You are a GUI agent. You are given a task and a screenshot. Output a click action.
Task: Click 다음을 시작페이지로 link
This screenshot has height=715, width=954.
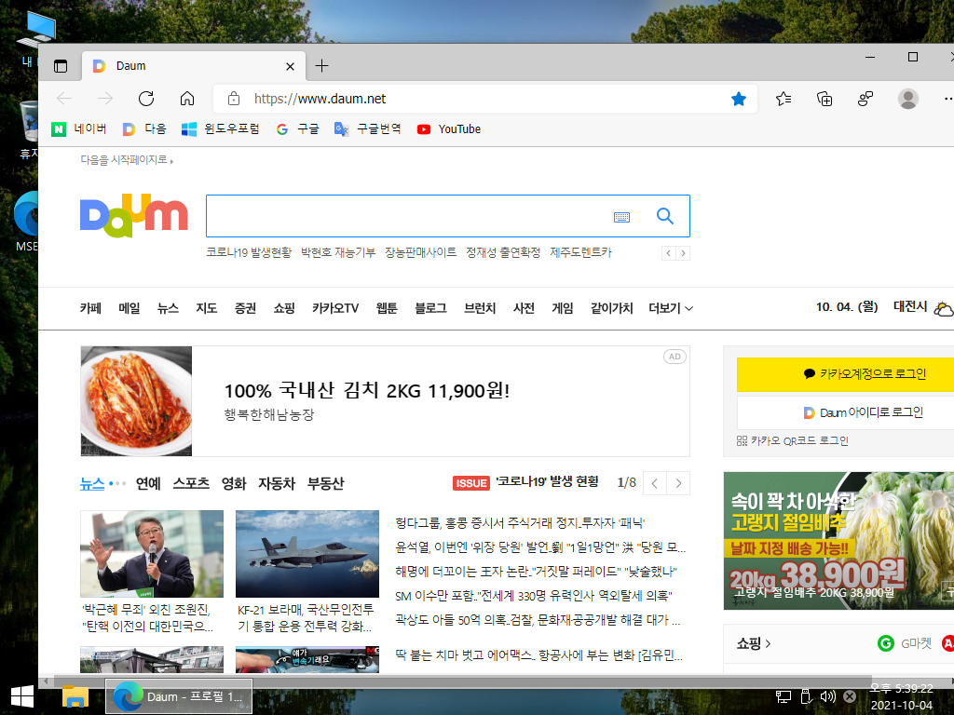127,160
